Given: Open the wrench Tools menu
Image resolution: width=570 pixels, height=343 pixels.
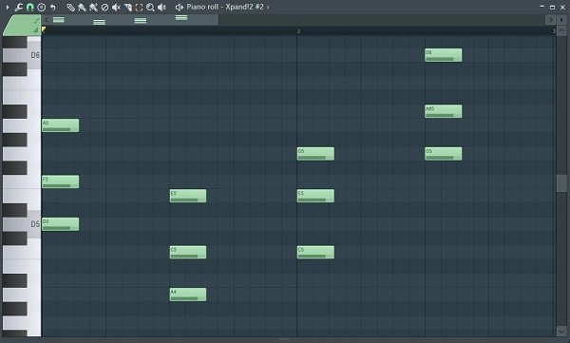Looking at the screenshot, I should pos(18,7).
